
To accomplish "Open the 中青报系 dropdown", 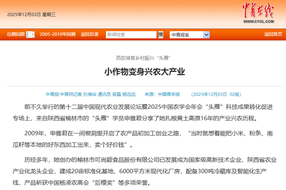I will click(184, 34).
